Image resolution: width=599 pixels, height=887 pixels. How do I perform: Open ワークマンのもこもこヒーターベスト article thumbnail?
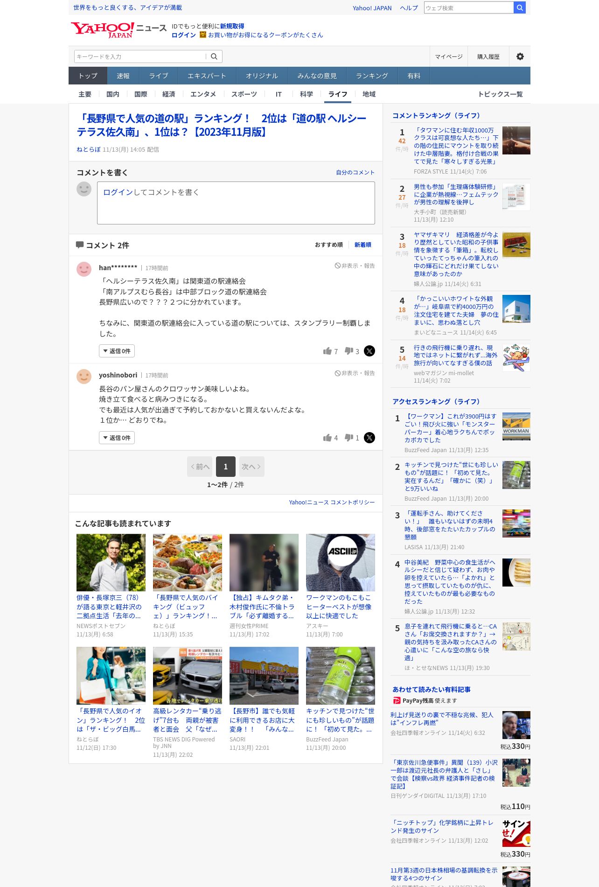[341, 562]
